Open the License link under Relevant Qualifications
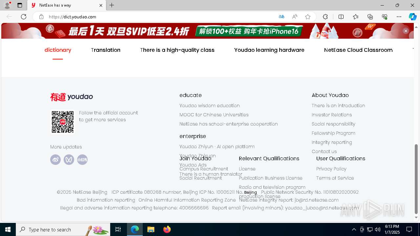 247,169
